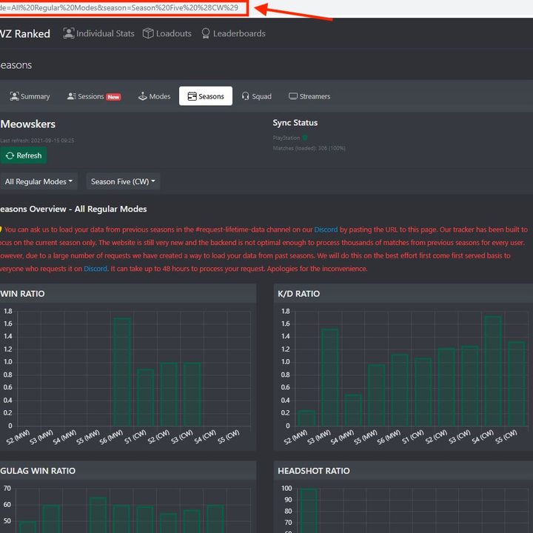
Task: Click the PlayStation label under Sync Status
Action: pyautogui.click(x=286, y=138)
